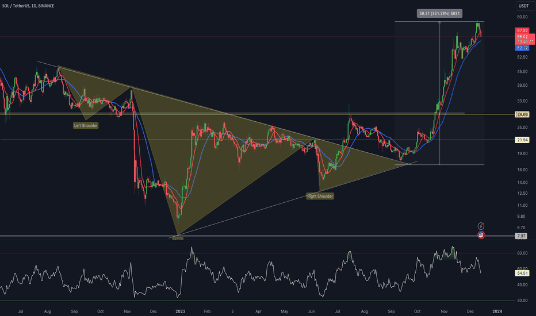Screen dimensions: 536x316
Task: Click the 54.51 RSI value label
Action: [x=522, y=273]
